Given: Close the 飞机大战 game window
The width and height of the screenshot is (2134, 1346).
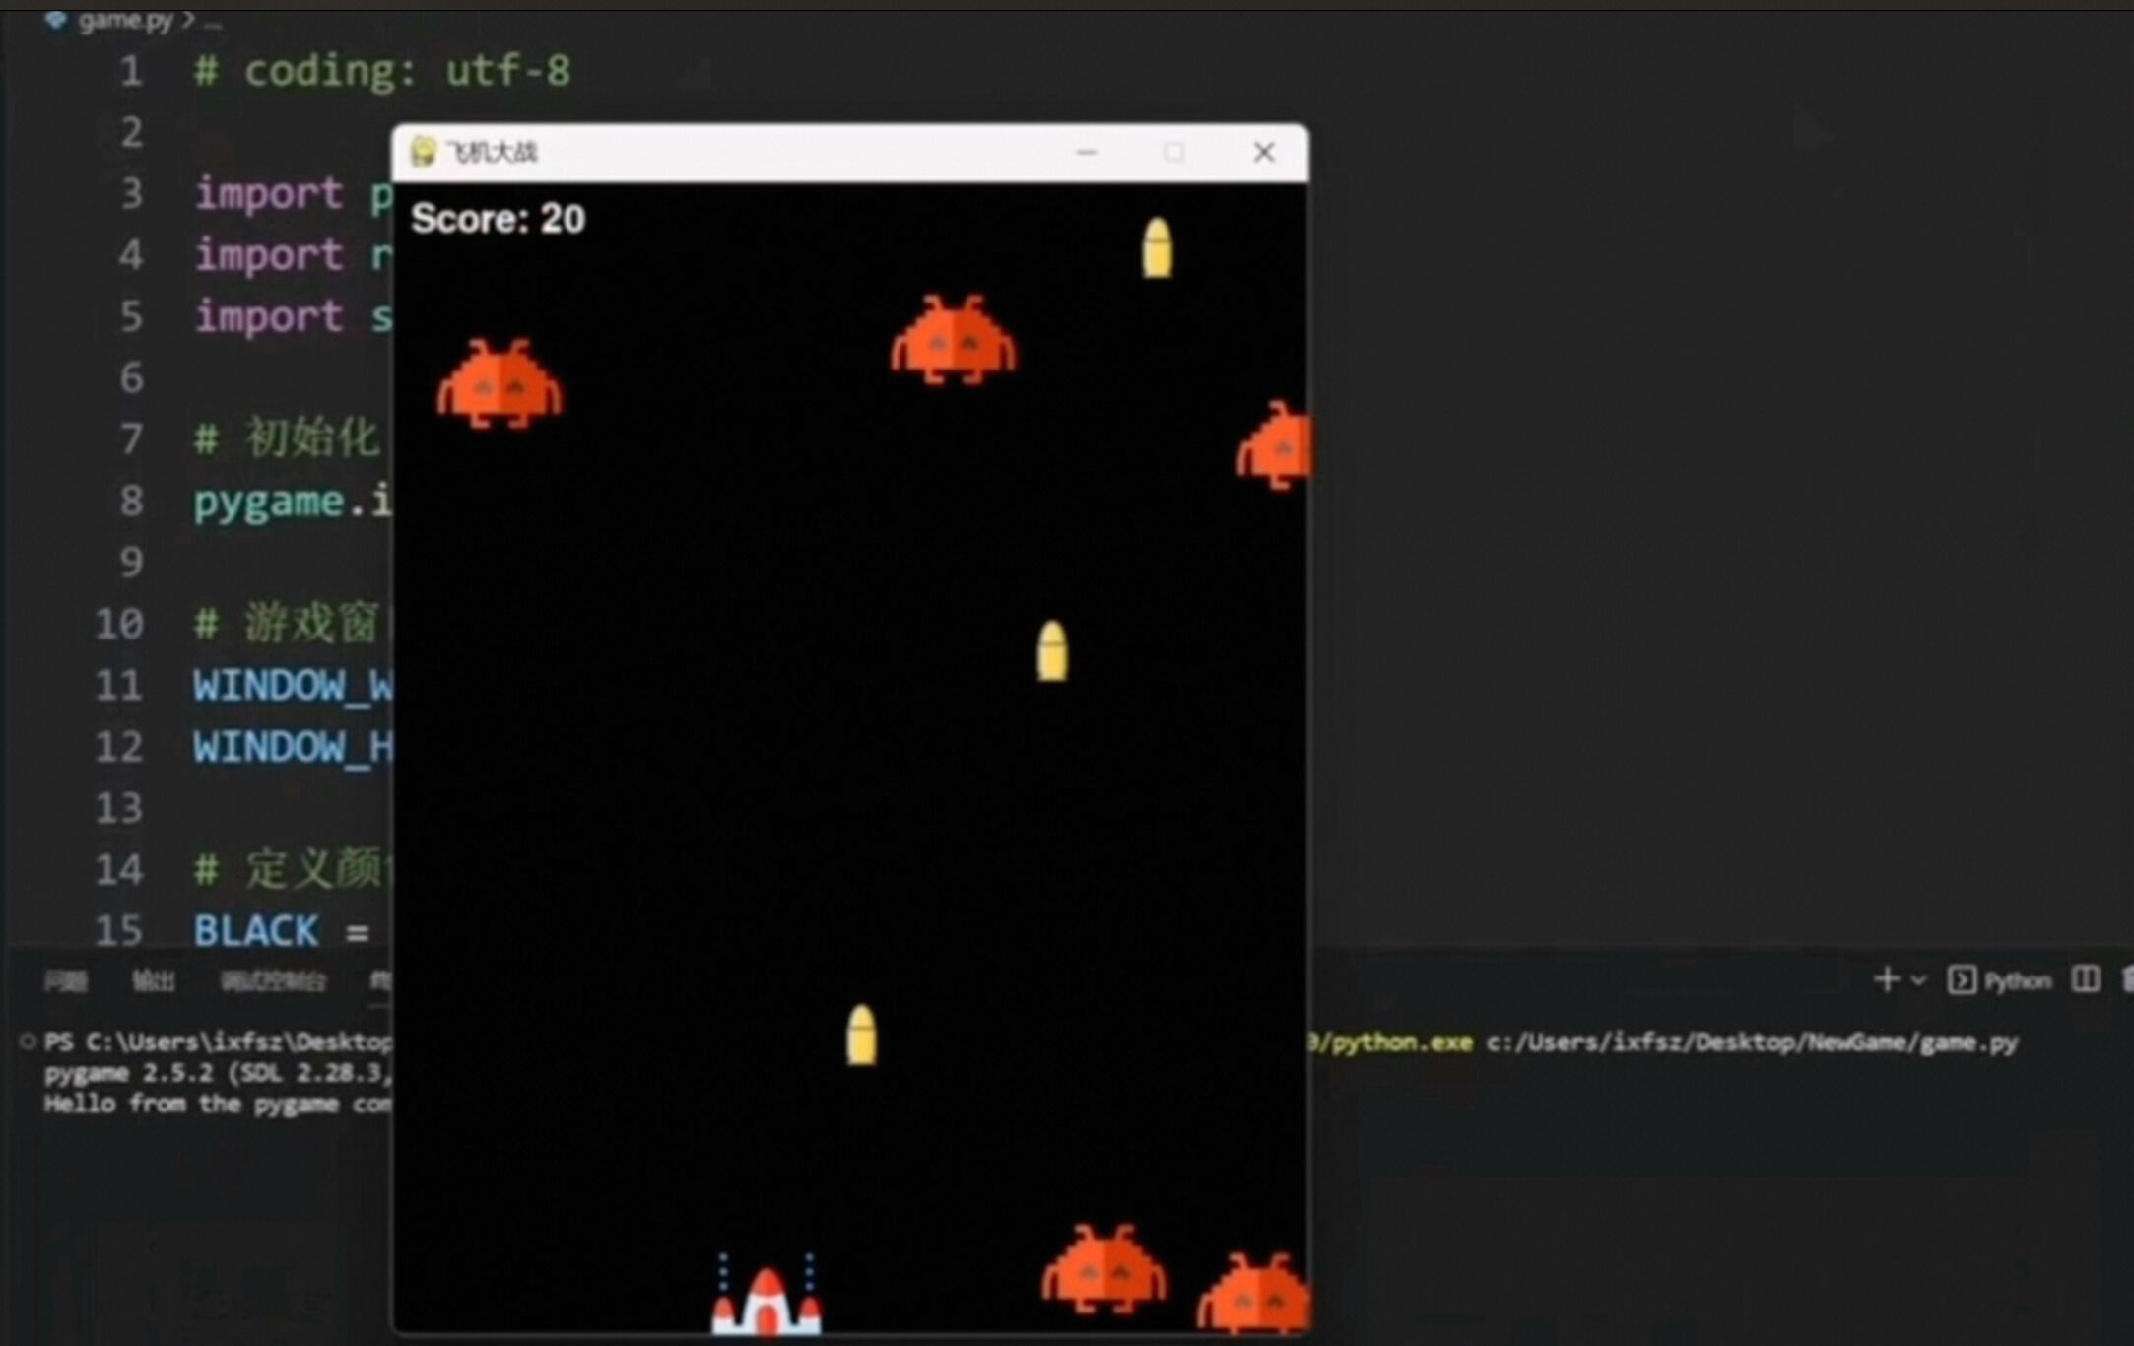Looking at the screenshot, I should click(x=1263, y=153).
